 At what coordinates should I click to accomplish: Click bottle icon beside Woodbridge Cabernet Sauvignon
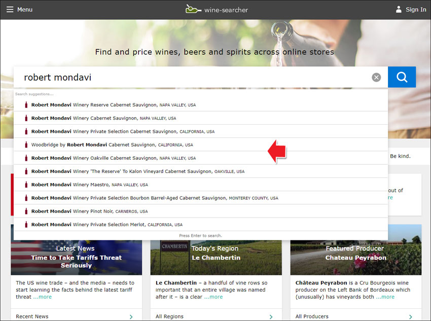pyautogui.click(x=26, y=145)
